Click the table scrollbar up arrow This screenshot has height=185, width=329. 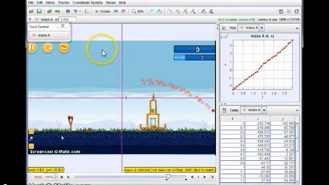pos(297,123)
